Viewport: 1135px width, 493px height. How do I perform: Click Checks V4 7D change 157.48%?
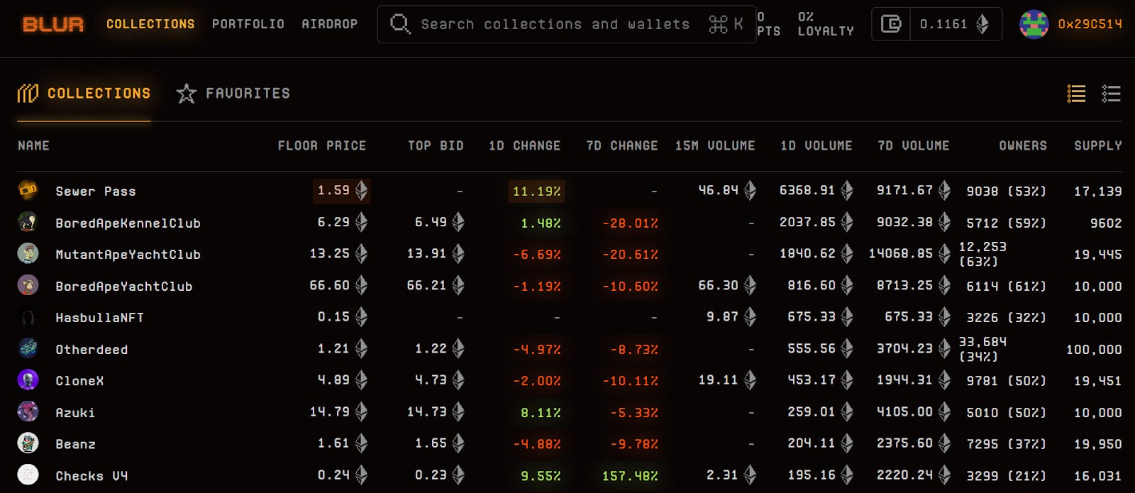(630, 476)
